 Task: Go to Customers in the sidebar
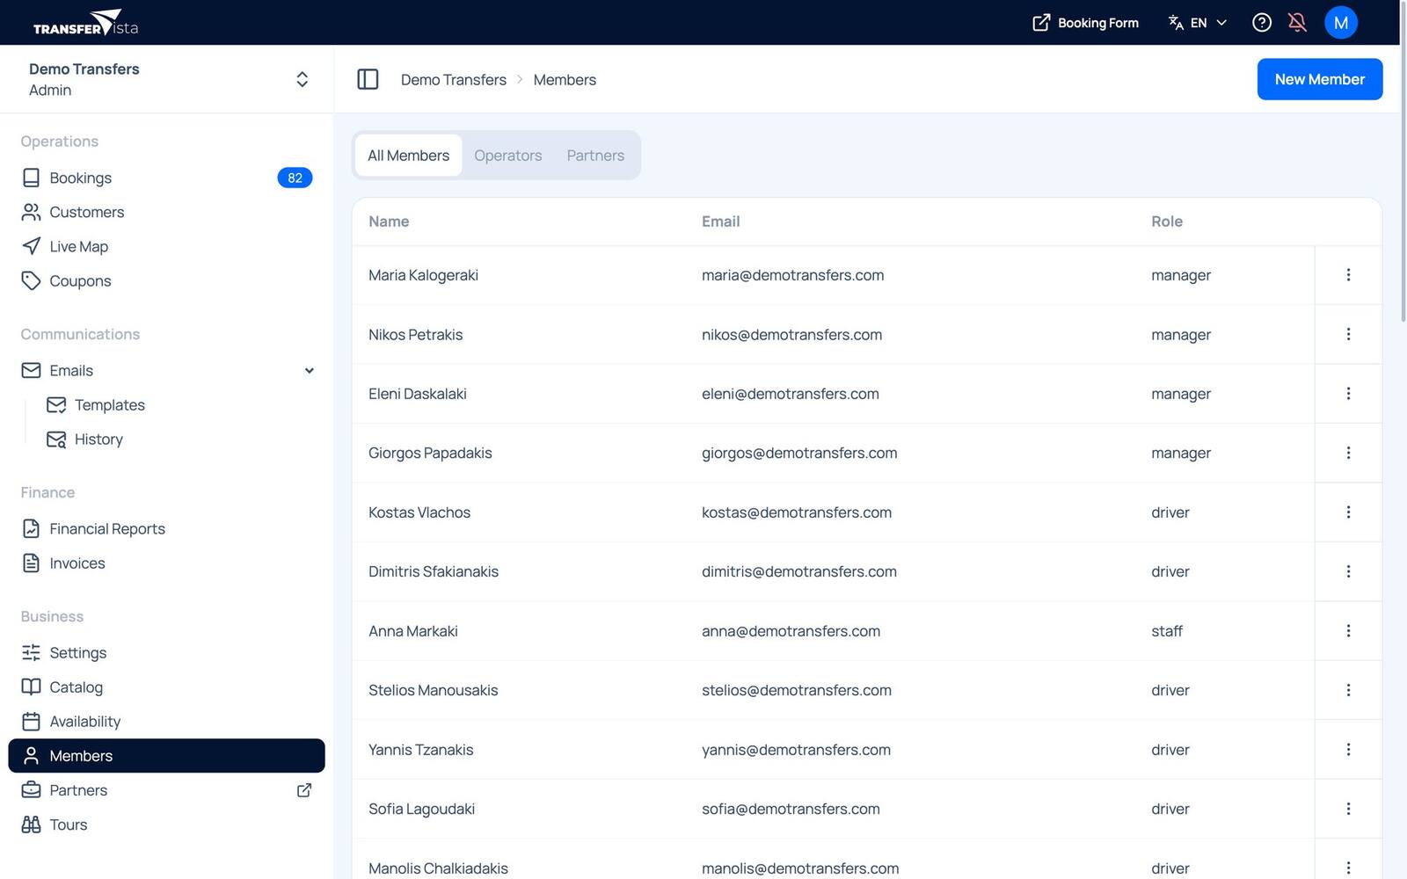coord(166,212)
